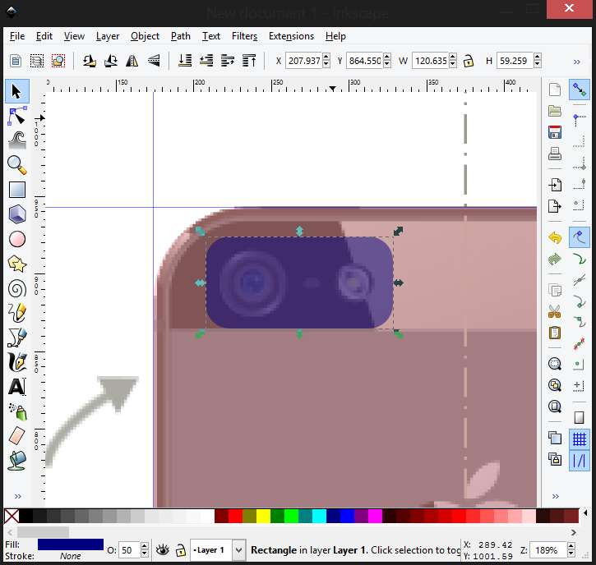Open the Layer 1 dropdown
The image size is (596, 565).
point(238,550)
